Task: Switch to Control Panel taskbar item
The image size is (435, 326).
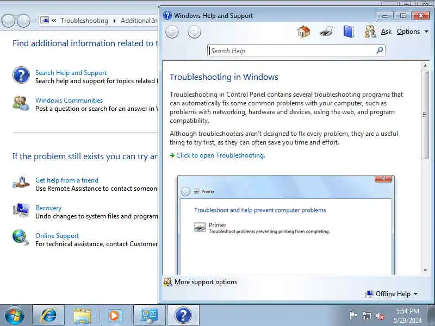Action: coord(149,316)
